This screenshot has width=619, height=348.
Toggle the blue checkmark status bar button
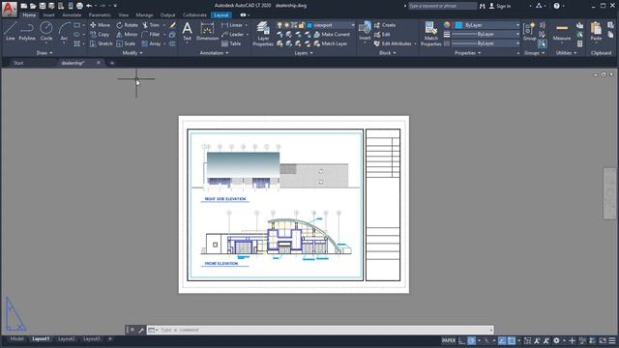coord(502,340)
